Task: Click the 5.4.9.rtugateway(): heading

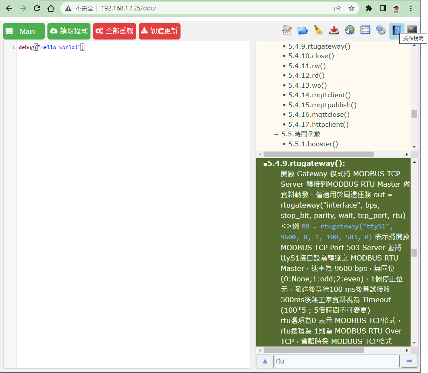Action: coord(304,163)
